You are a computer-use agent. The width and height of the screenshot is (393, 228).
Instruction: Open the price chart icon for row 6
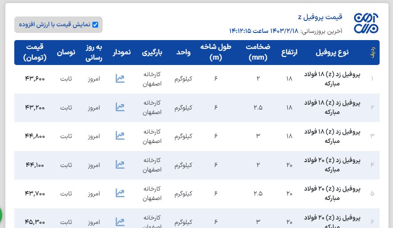(120, 221)
